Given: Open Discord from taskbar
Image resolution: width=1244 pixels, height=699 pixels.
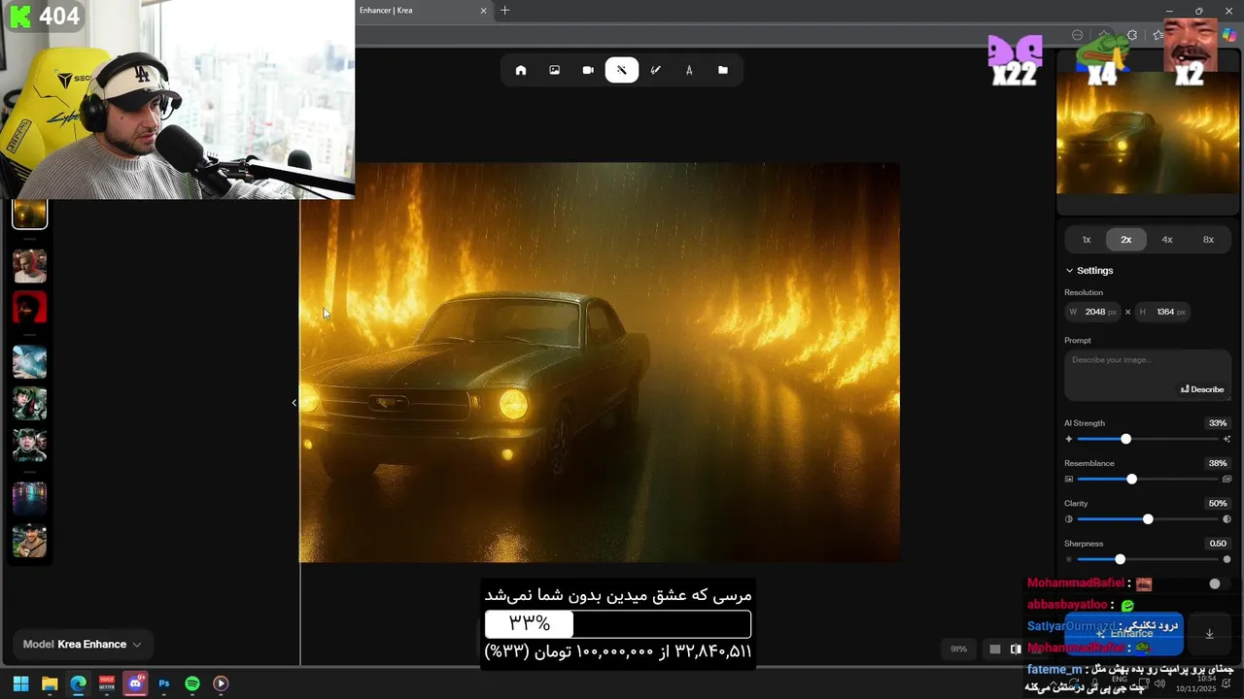Looking at the screenshot, I should click(135, 683).
